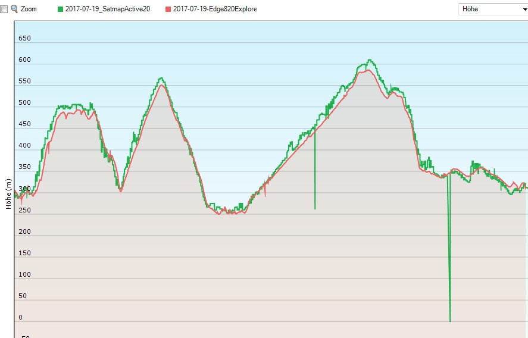This screenshot has width=528, height=338.
Task: Enable the Zoom checkbox
Action: tap(5, 9)
